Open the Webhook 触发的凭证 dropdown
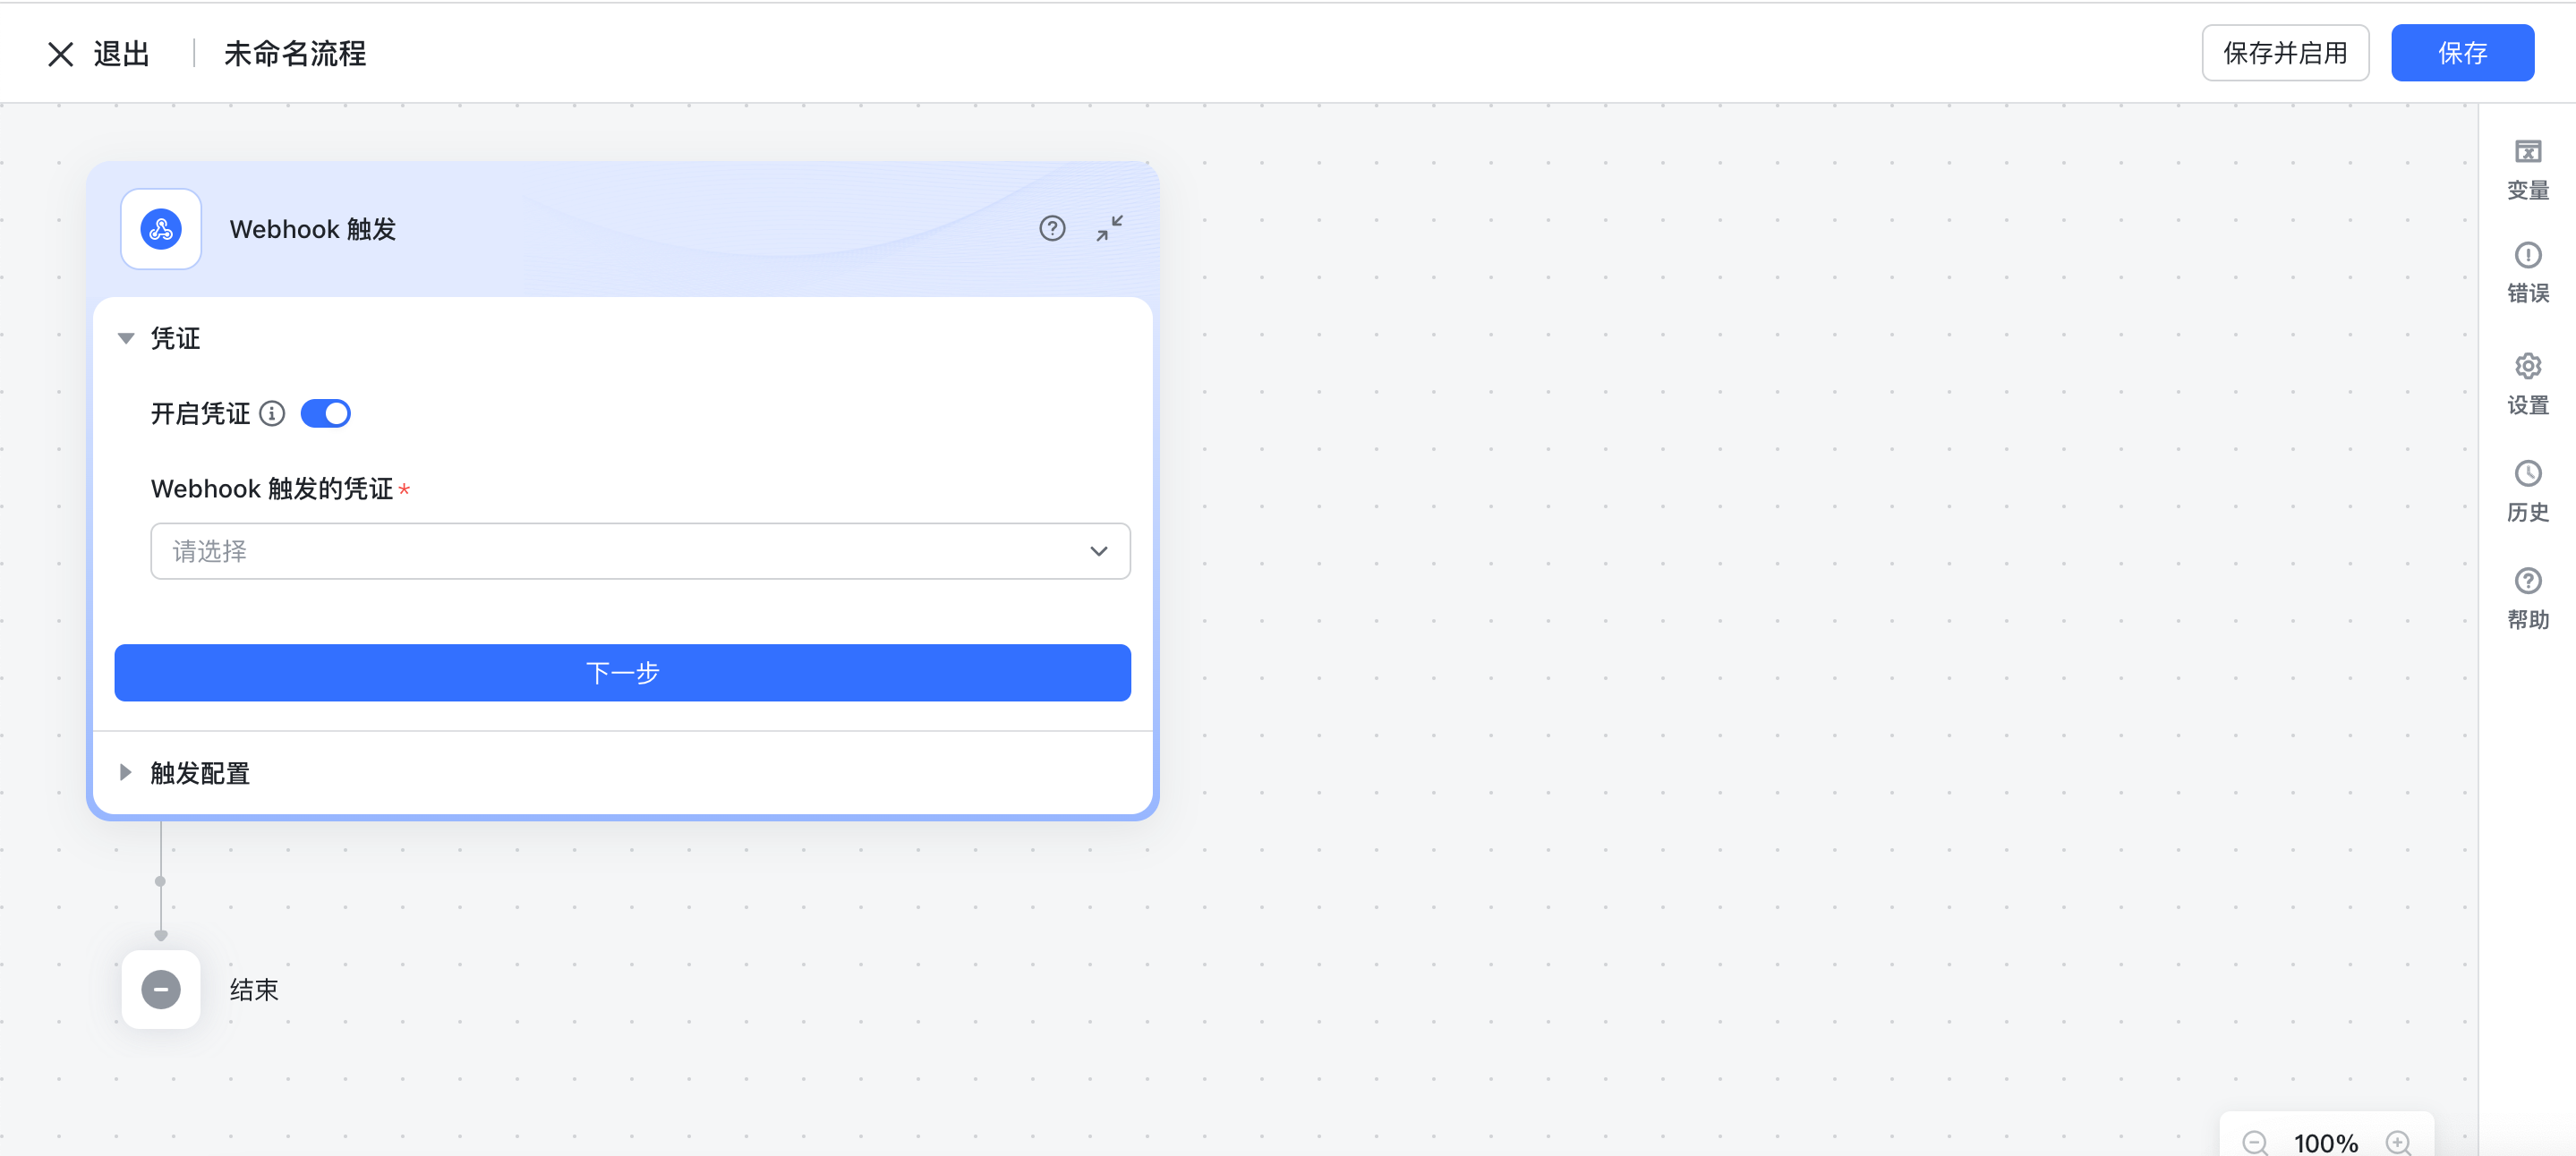Image resolution: width=2576 pixels, height=1156 pixels. coord(640,551)
